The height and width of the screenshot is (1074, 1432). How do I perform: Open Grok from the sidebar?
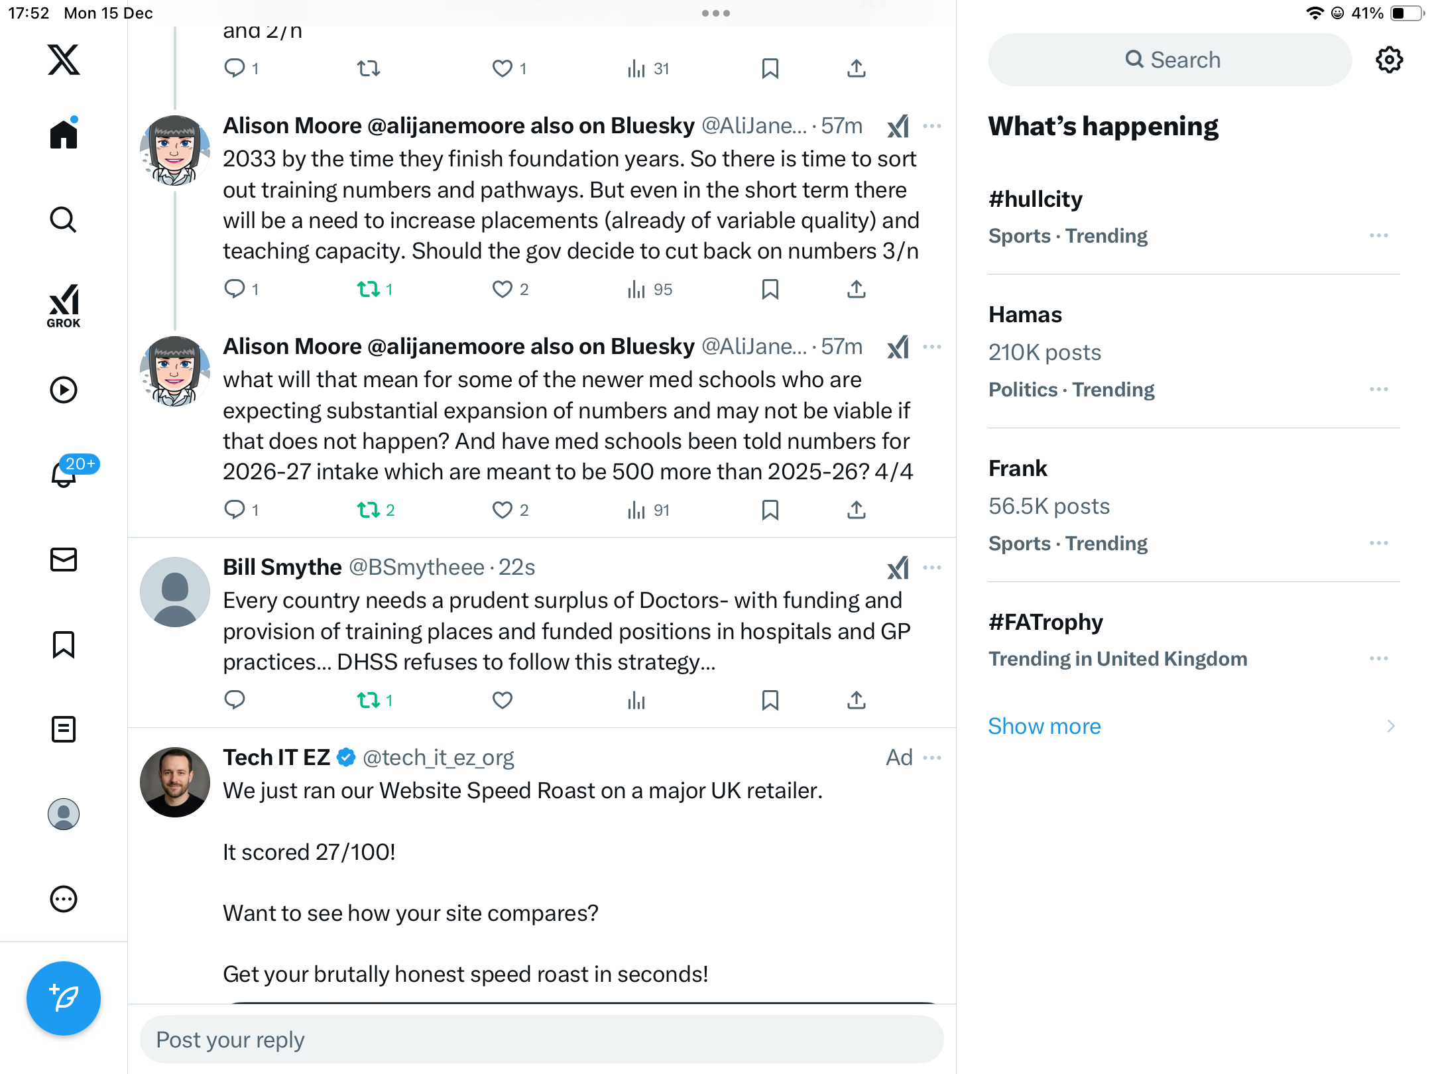64,306
